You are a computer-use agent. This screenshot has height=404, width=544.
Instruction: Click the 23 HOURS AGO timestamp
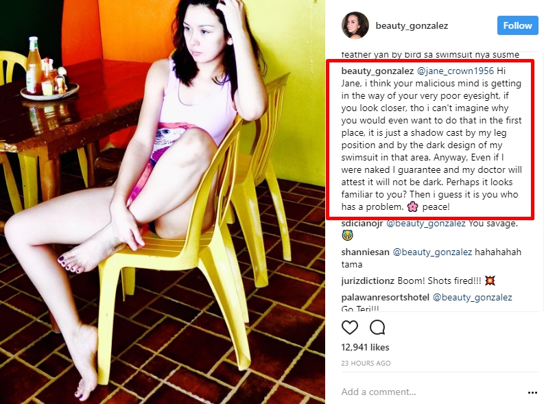pos(366,364)
